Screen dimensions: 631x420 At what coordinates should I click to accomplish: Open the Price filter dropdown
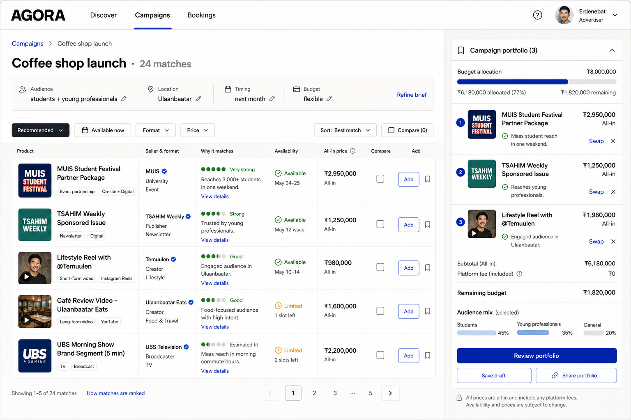198,130
